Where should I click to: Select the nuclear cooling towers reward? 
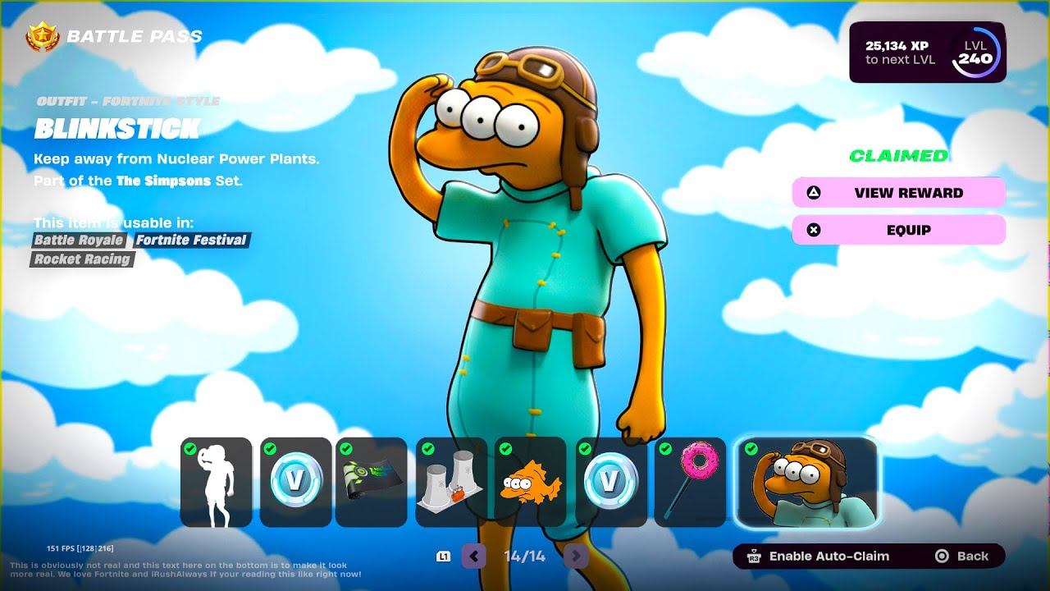click(451, 483)
